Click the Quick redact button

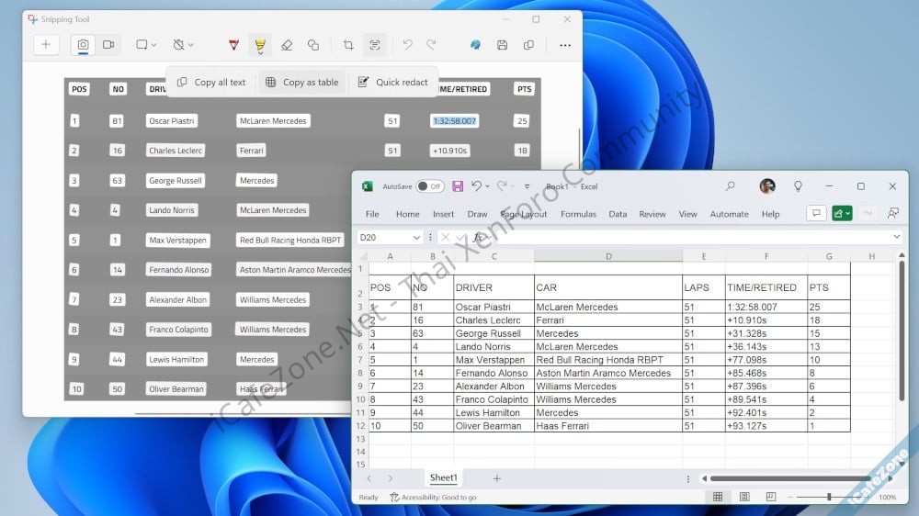pos(392,82)
